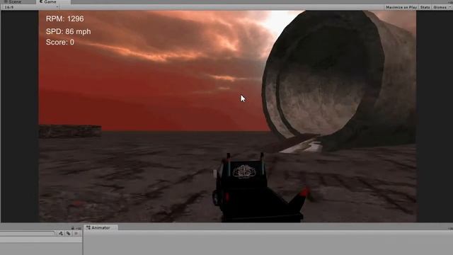
Task: Toggle the Gizmos button
Action: coord(440,7)
